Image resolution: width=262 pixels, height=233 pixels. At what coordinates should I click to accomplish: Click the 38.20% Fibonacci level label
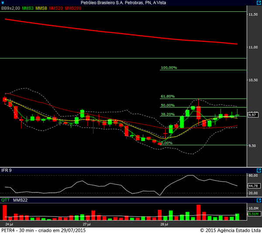tap(168, 114)
